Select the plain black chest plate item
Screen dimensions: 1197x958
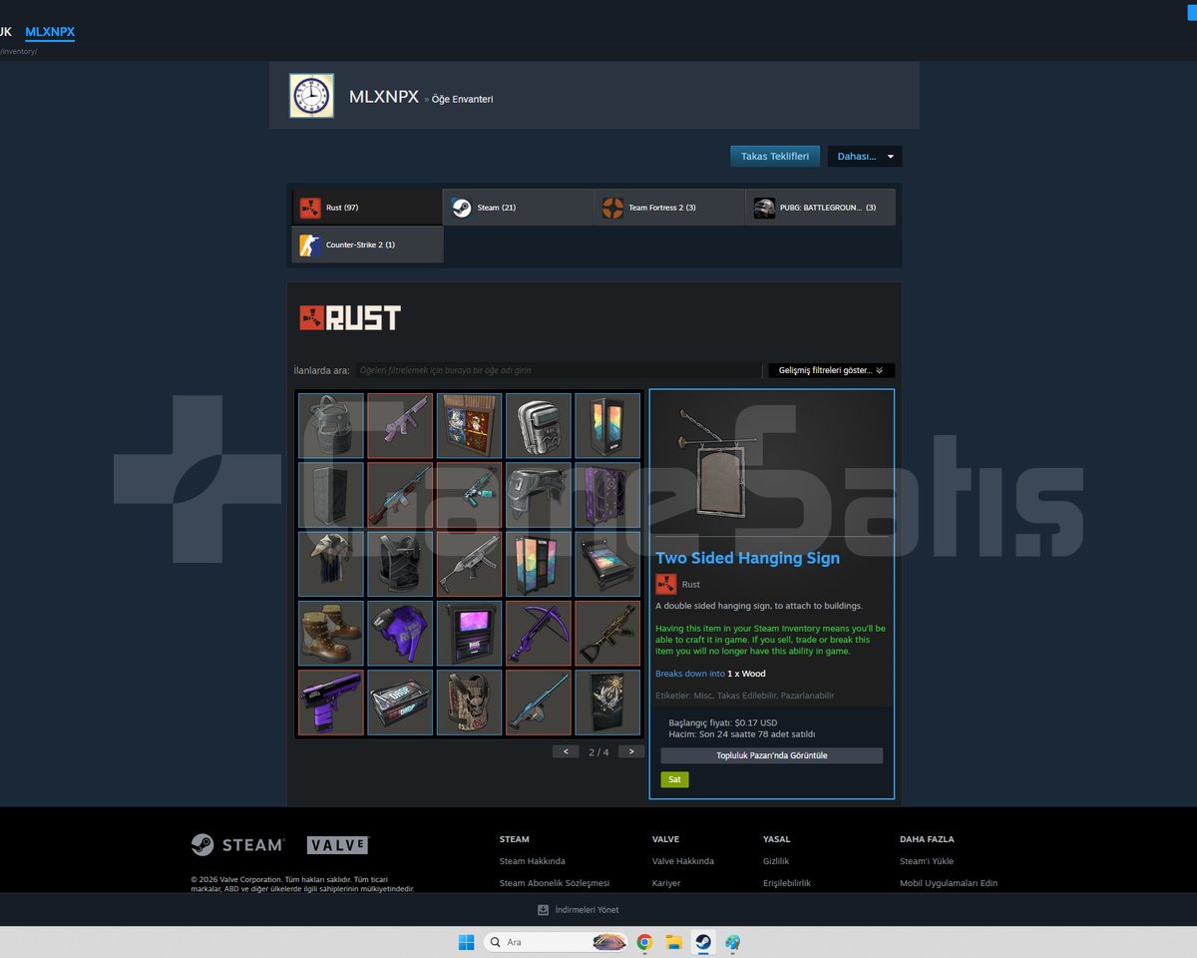coord(400,564)
